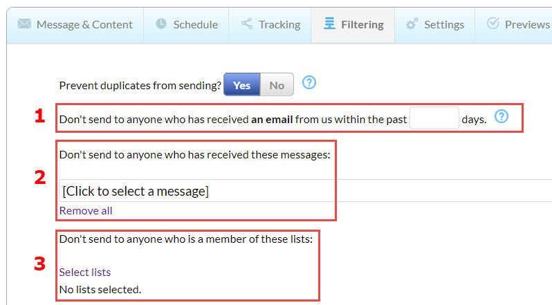The height and width of the screenshot is (305, 552).
Task: Open help for prevent duplicates option
Action: 309,83
